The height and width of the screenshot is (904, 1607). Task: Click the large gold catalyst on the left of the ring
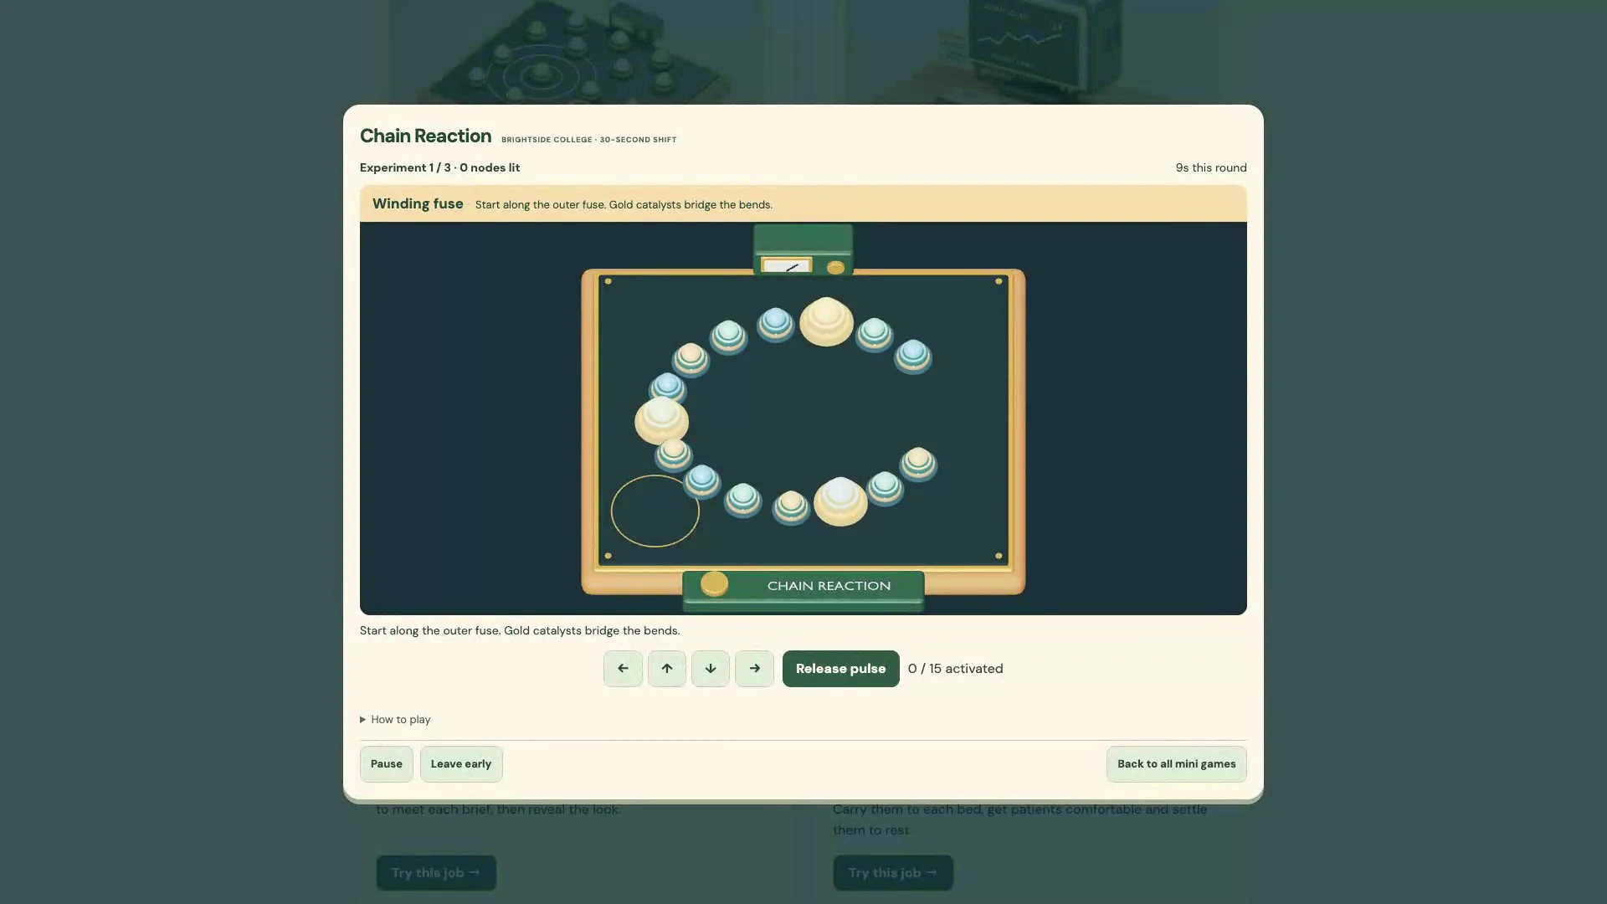click(x=661, y=420)
